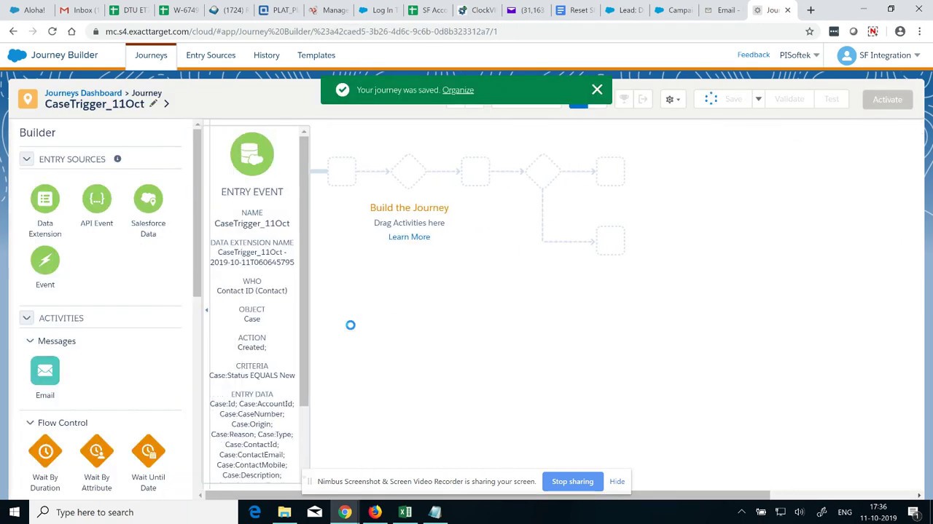
Task: Click the canvas horizontal scrollbar
Action: point(488,496)
